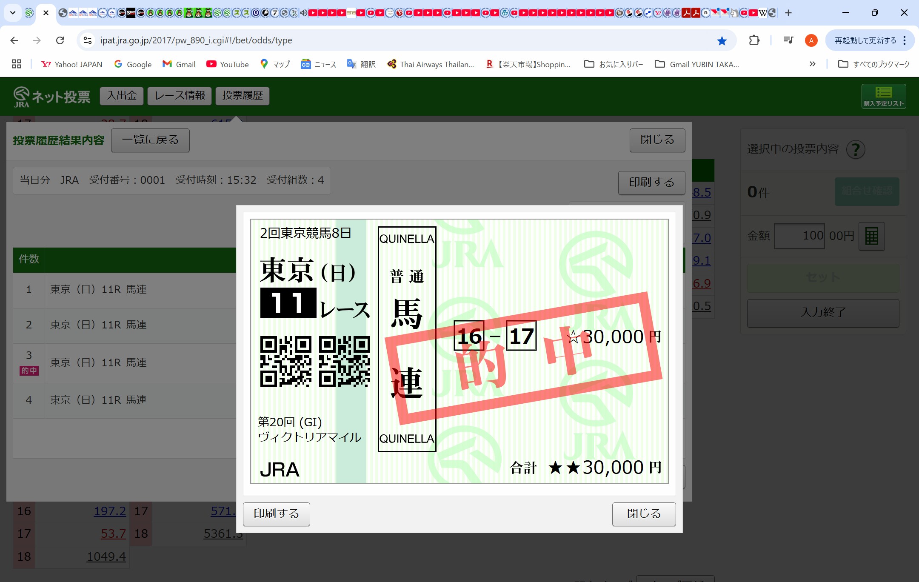Click odds value 1049.4
The image size is (919, 582).
[x=106, y=556]
